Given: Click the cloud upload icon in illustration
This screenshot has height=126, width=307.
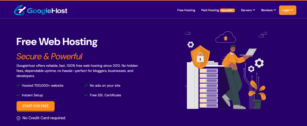Looking at the screenshot, I should (x=226, y=37).
